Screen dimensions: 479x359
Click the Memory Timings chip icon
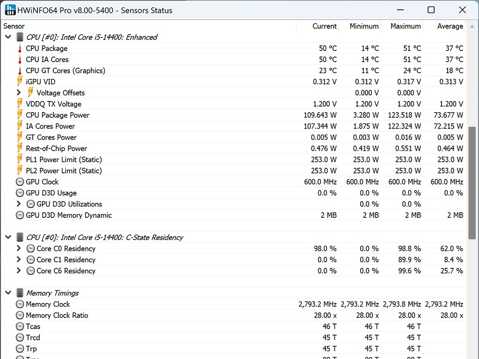20,293
